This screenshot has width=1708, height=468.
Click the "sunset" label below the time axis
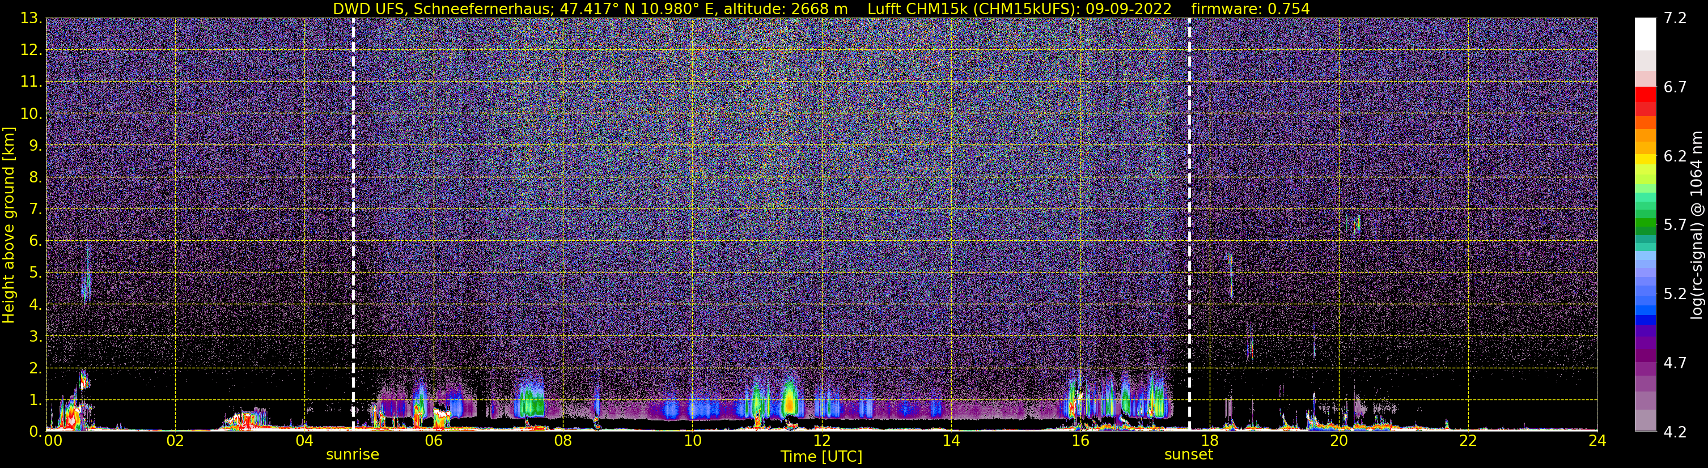(x=1189, y=455)
